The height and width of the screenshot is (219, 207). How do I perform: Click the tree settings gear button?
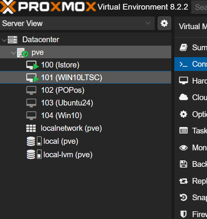click(x=164, y=23)
